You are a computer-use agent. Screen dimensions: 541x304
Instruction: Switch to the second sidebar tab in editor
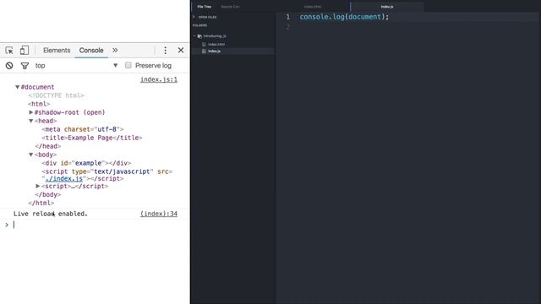[230, 7]
